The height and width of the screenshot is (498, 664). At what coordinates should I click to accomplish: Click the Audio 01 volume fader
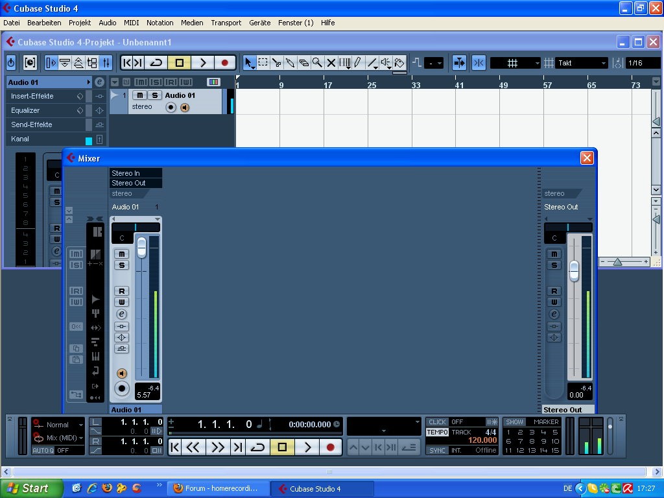click(141, 247)
